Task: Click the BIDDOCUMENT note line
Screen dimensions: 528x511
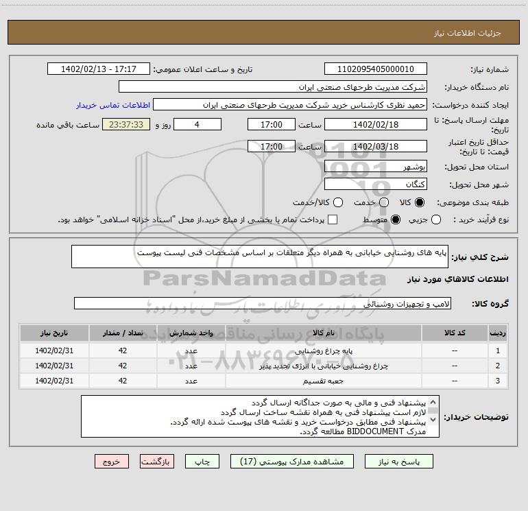Action: click(363, 431)
